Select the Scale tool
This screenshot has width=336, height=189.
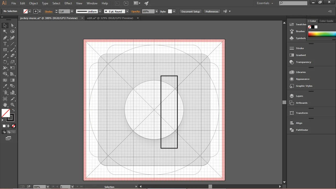[x=13, y=62]
